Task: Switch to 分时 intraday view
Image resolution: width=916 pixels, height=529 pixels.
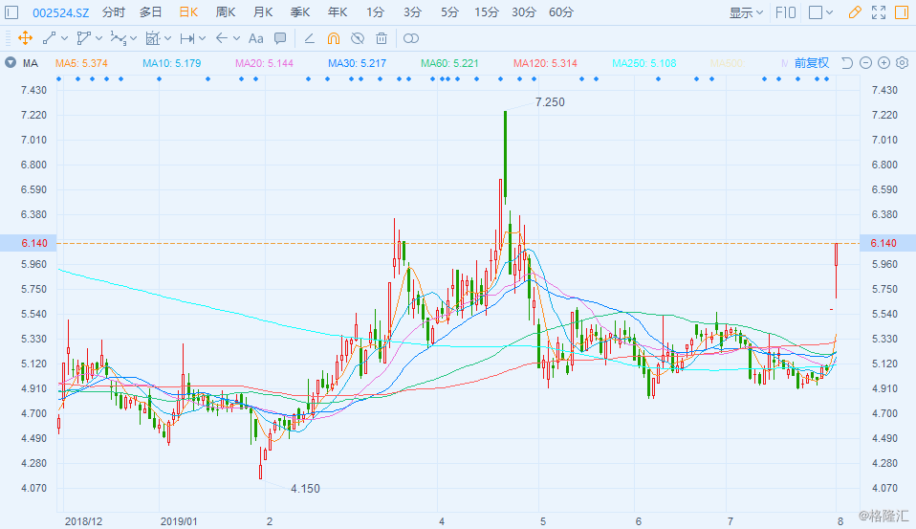Action: coord(114,12)
